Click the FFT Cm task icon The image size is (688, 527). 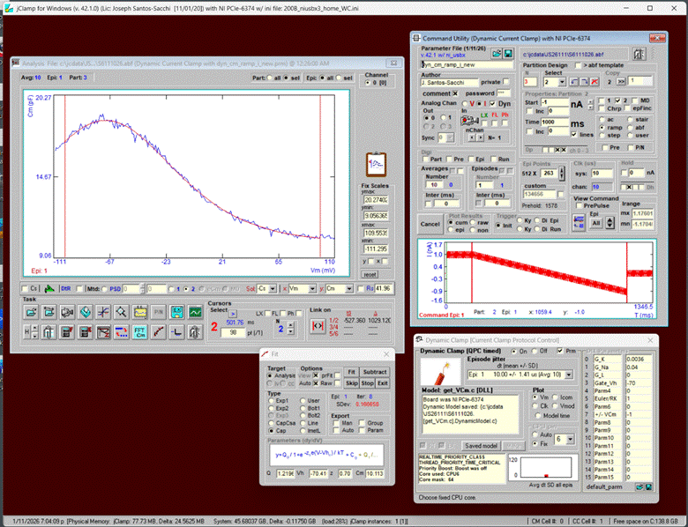tap(138, 330)
